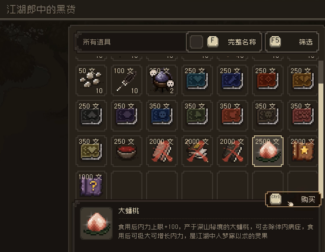Select the first crossed-out 2000文 scroll item
Screen dimensions: 325x252
[162, 151]
